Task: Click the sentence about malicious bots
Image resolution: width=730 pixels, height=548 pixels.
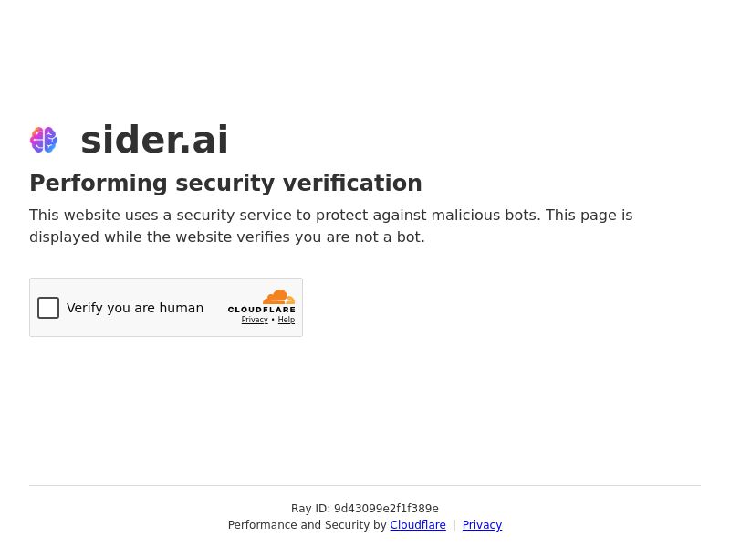Action: pos(285,216)
